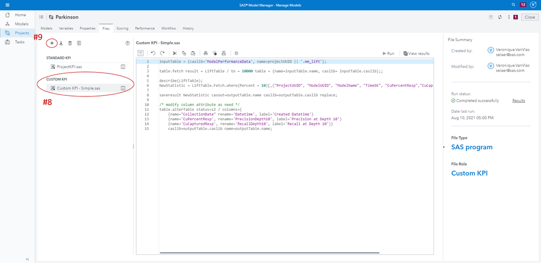Click the add file plus icon
Image resolution: width=541 pixels, height=265 pixels.
click(52, 43)
